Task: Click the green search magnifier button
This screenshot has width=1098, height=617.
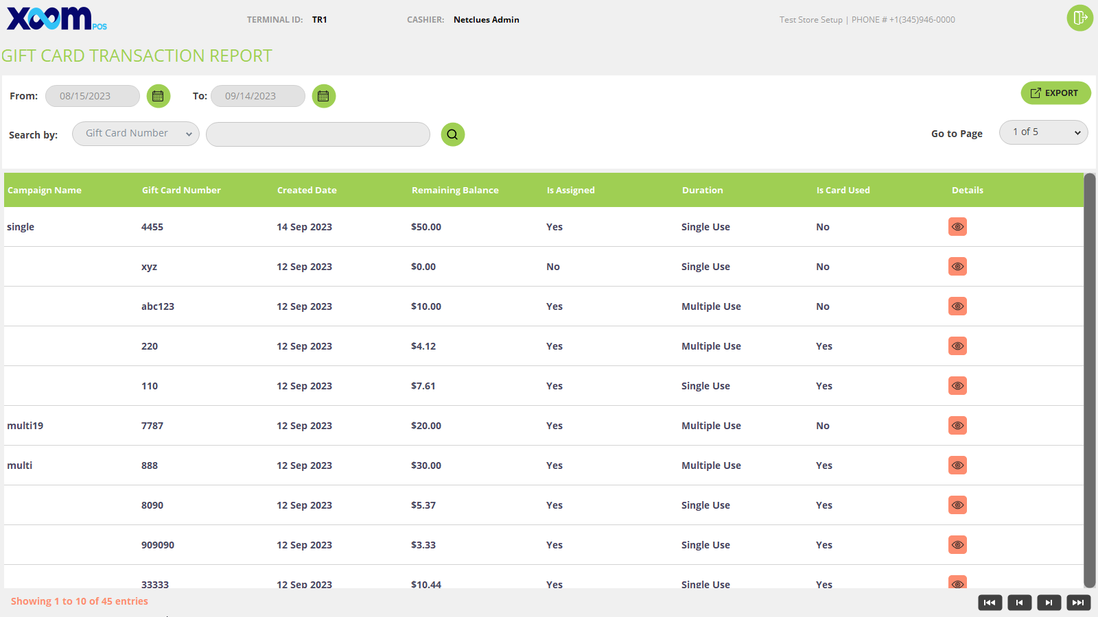Action: pyautogui.click(x=452, y=134)
